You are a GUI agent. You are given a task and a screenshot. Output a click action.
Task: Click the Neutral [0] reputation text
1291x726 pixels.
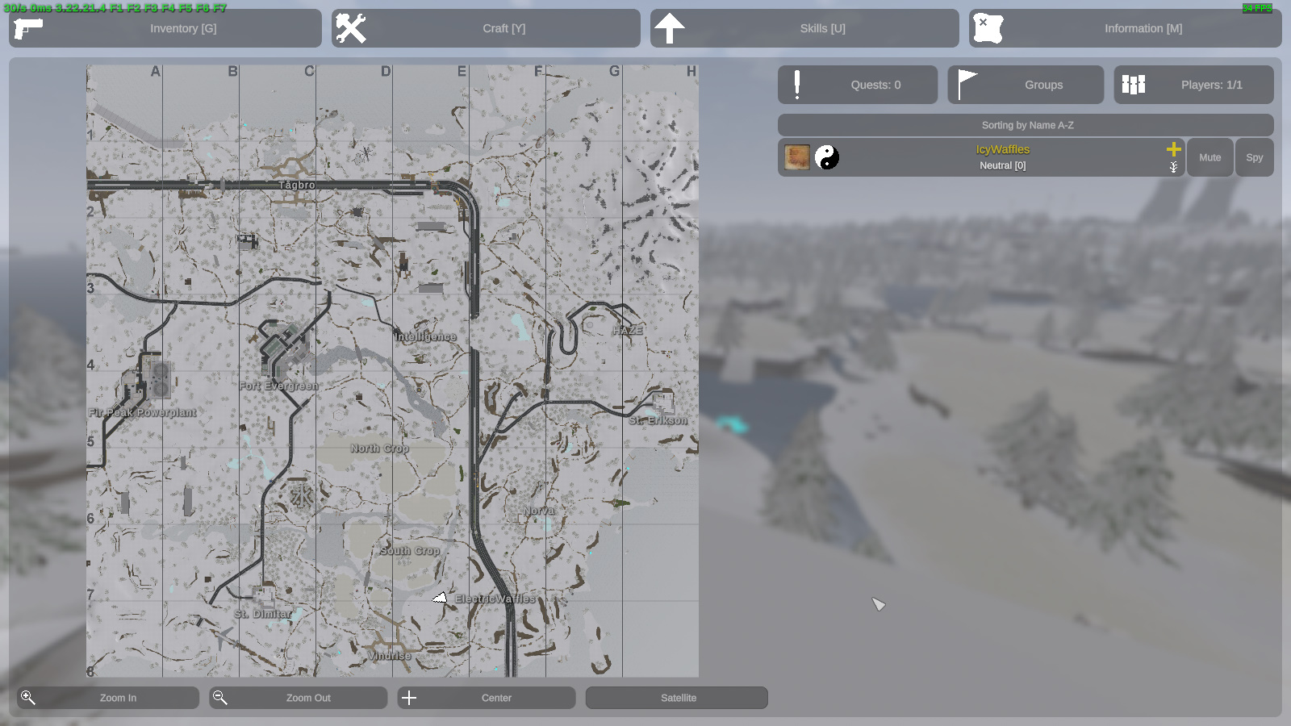coord(1003,165)
